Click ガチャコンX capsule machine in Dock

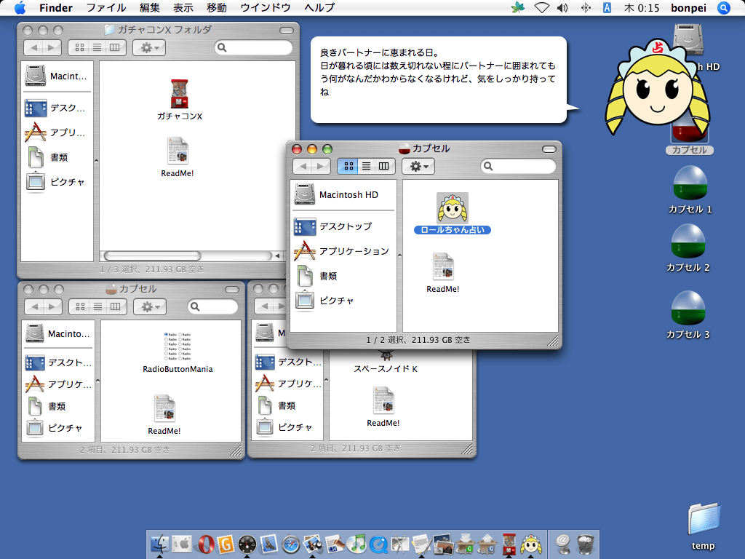pyautogui.click(x=509, y=544)
